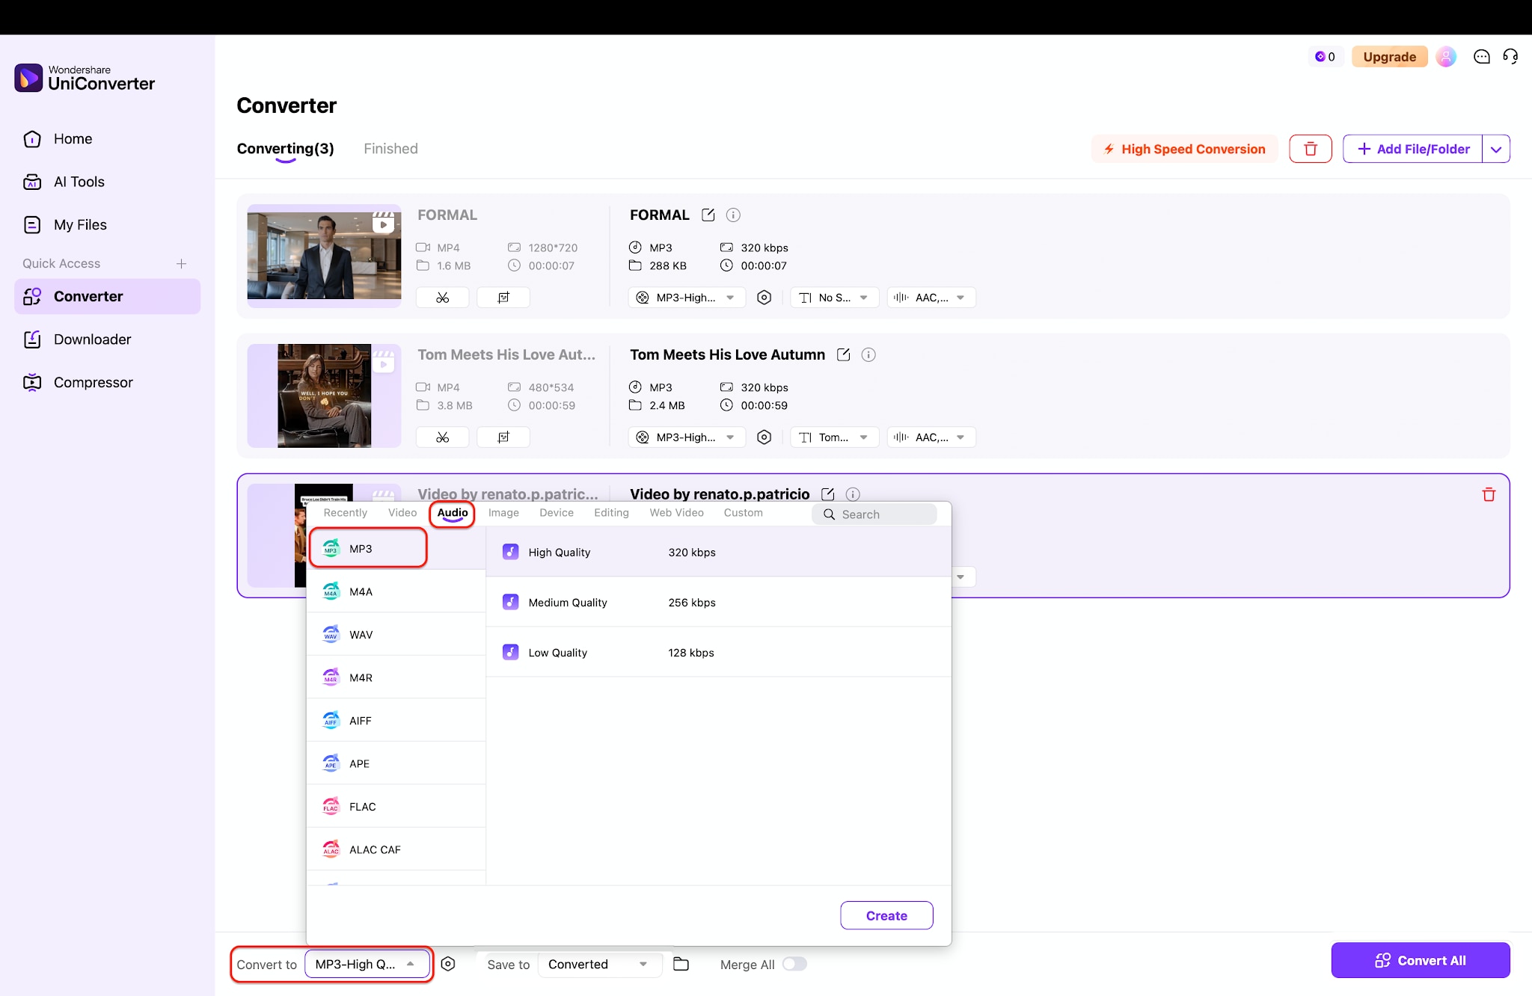Image resolution: width=1532 pixels, height=996 pixels.
Task: Open the message center icon
Action: [1481, 57]
